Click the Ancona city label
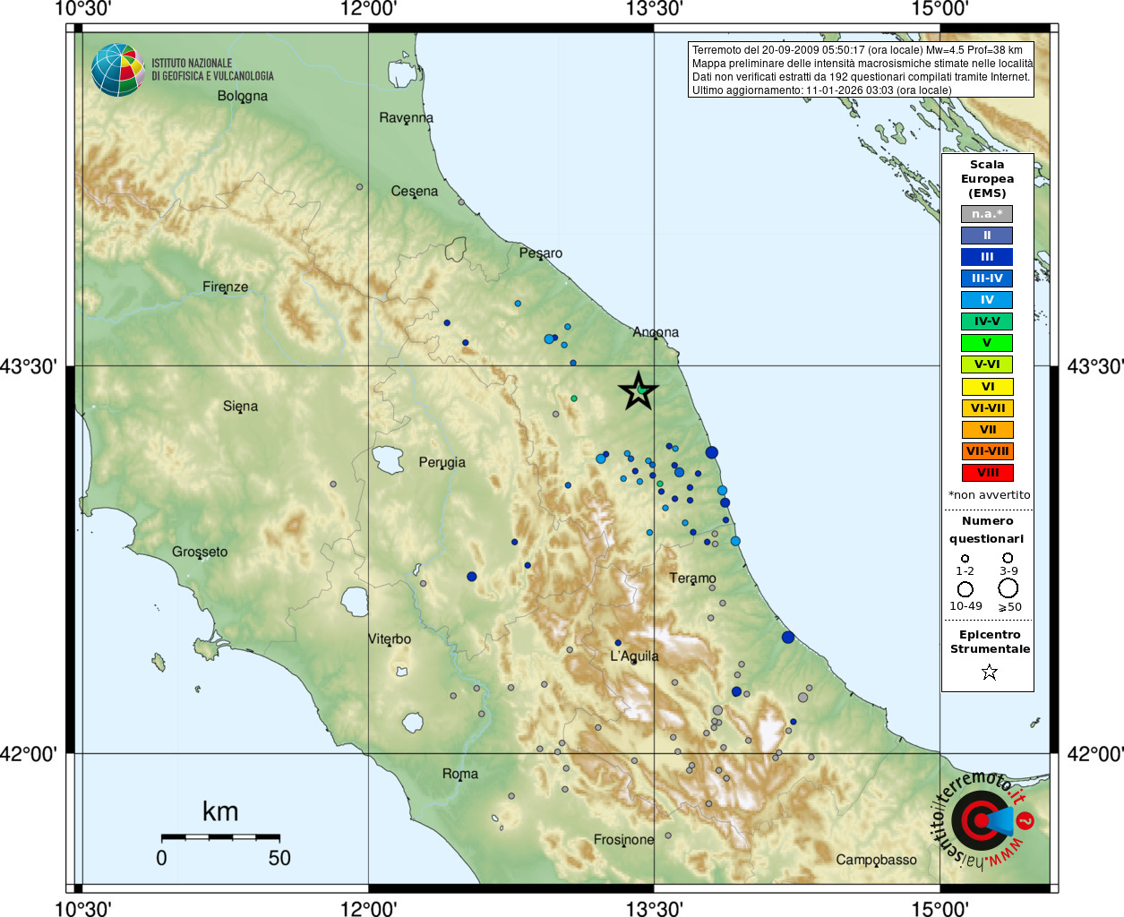1124x917 pixels. tap(656, 332)
